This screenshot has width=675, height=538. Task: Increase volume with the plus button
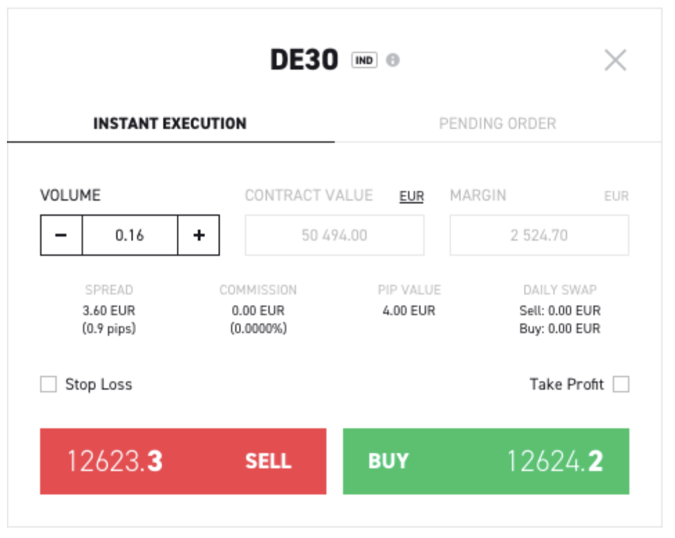199,235
